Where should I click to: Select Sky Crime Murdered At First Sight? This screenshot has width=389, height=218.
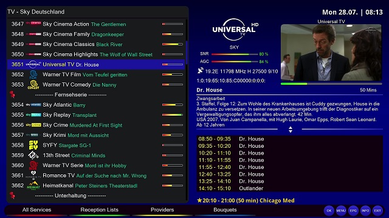(96, 125)
